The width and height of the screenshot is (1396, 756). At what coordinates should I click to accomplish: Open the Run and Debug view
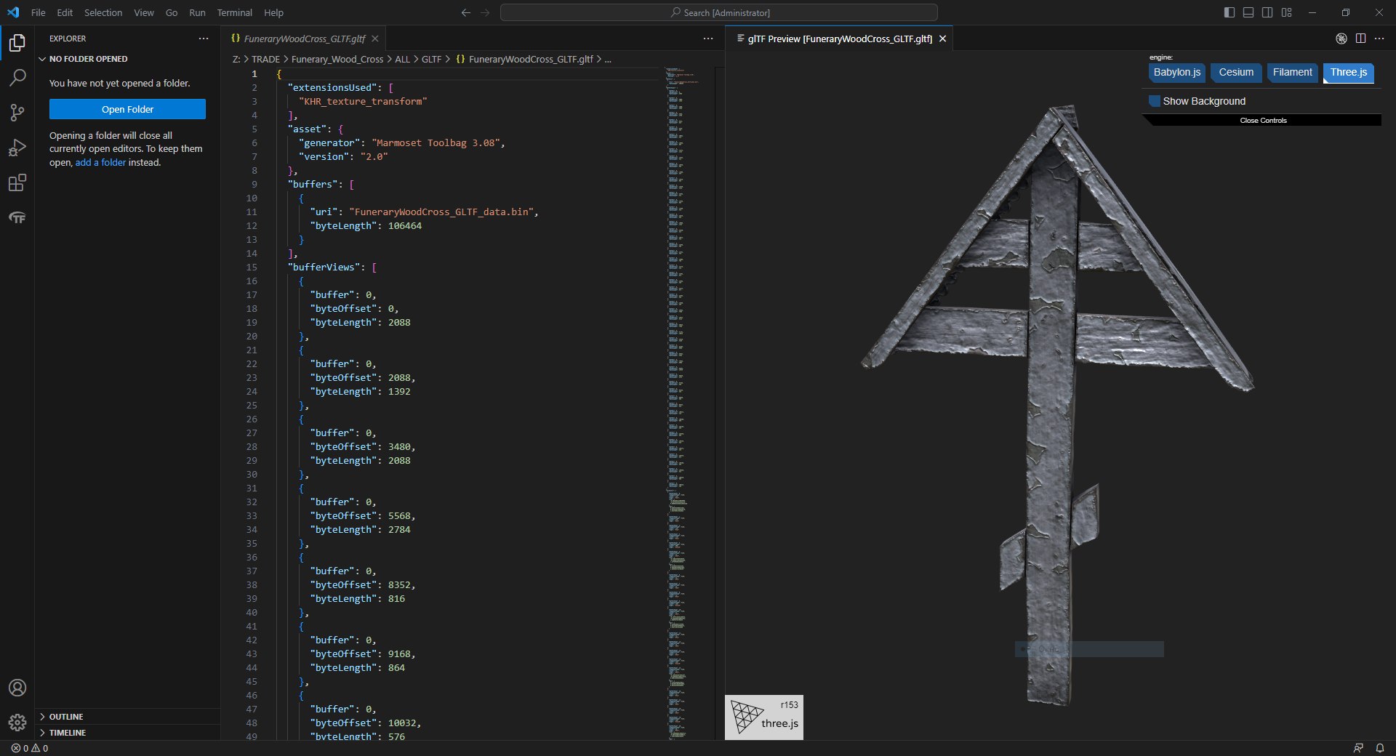click(17, 148)
